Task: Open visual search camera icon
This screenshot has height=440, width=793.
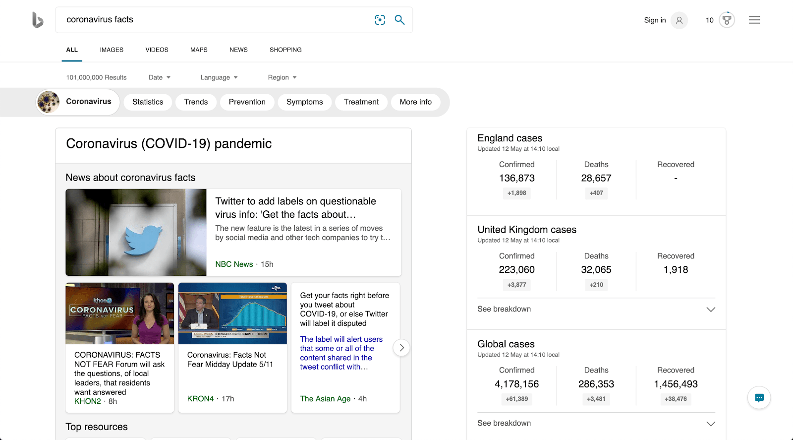Action: click(x=380, y=20)
